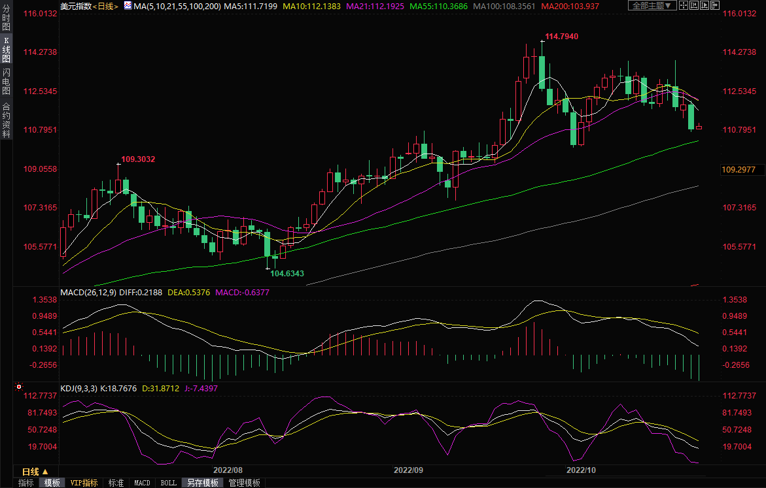Apply the 标准 template
766x488 pixels.
click(116, 483)
